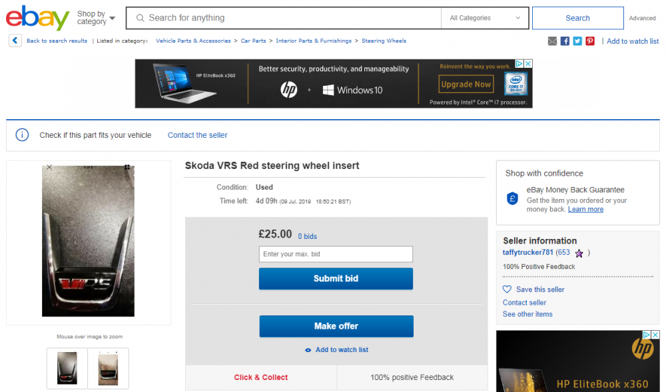Open Contact the seller link
The height and width of the screenshot is (392, 666).
198,135
